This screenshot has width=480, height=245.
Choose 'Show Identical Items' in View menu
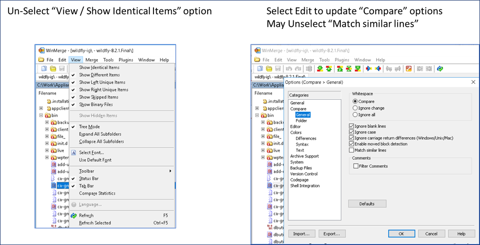122,67
